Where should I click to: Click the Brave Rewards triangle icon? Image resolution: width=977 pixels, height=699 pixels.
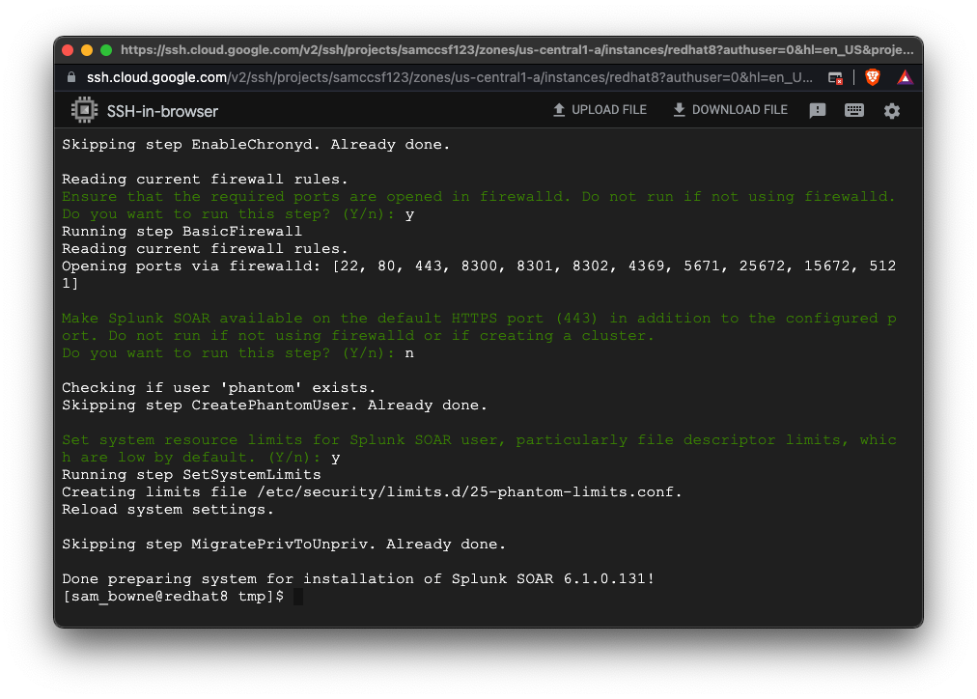(905, 77)
